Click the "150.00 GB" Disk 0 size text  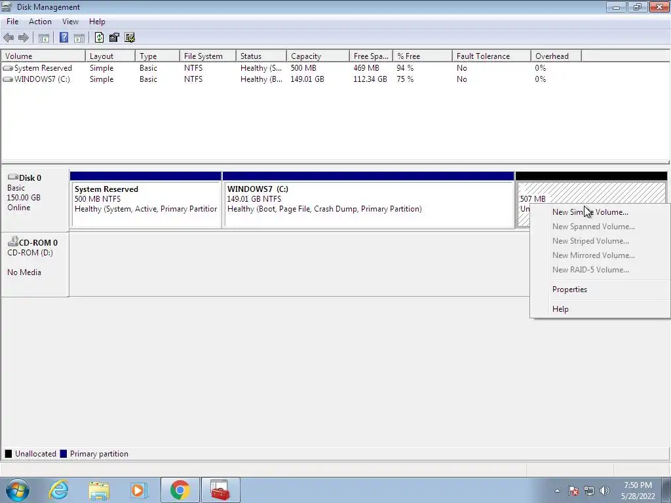coord(24,198)
